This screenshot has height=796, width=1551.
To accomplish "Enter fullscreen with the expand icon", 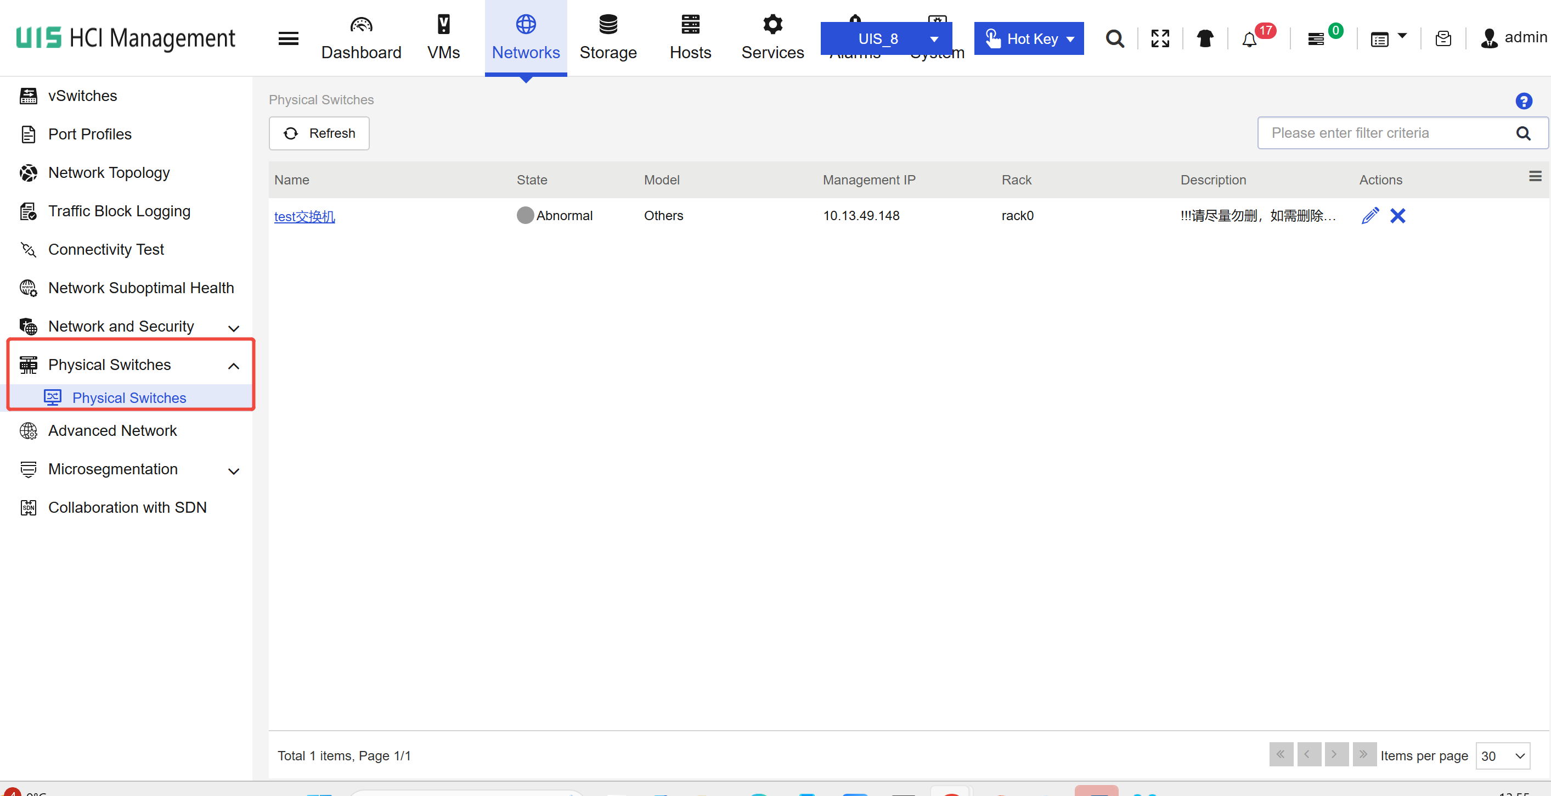I will 1160,39.
